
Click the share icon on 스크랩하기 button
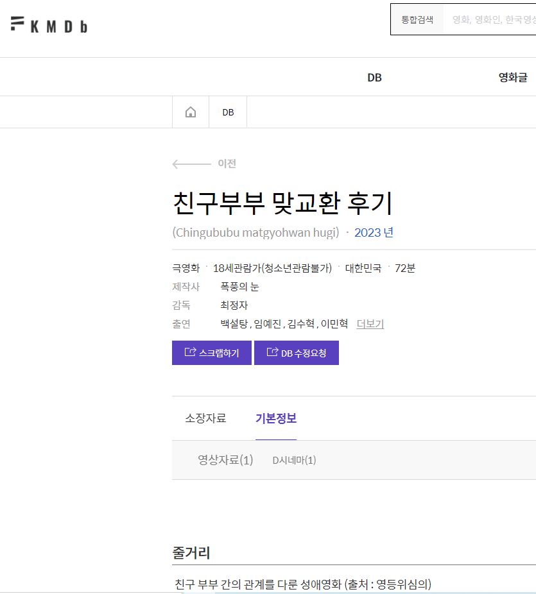pyautogui.click(x=190, y=352)
